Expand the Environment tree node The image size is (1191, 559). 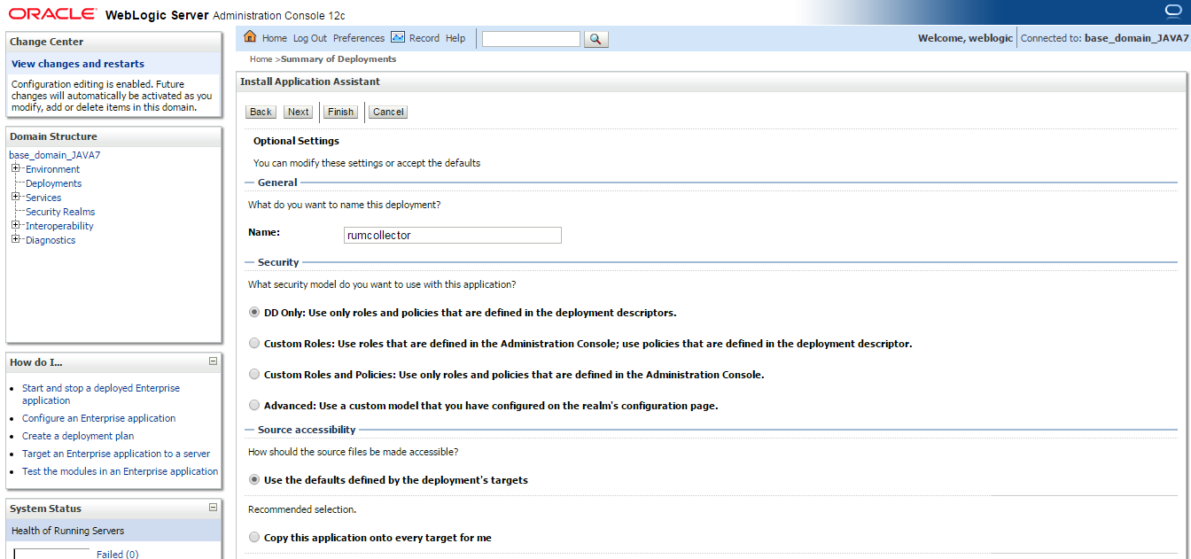click(x=16, y=168)
